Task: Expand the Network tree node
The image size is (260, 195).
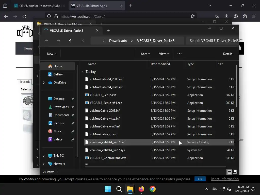Action: coord(44,164)
